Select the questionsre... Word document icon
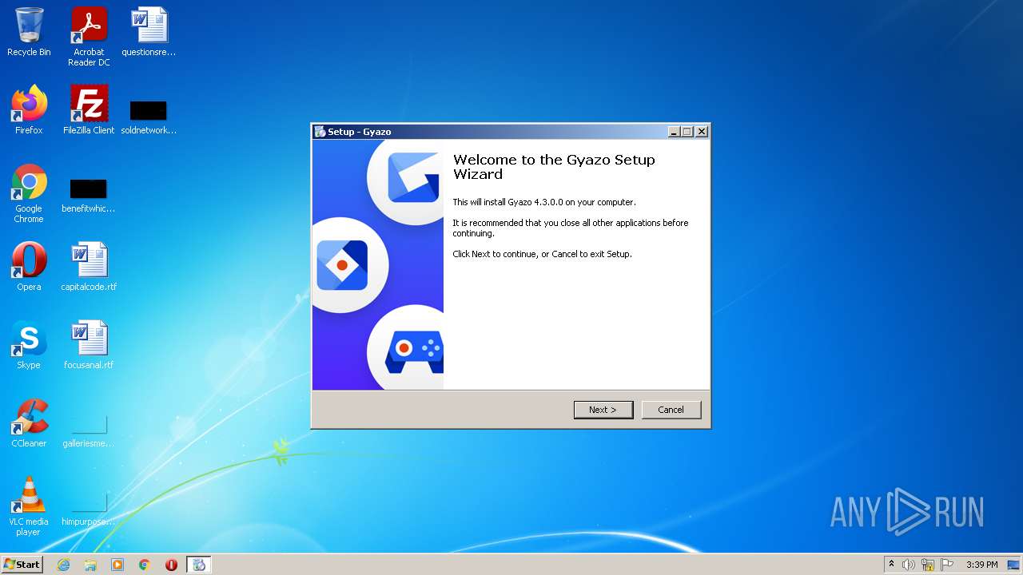 click(x=149, y=32)
